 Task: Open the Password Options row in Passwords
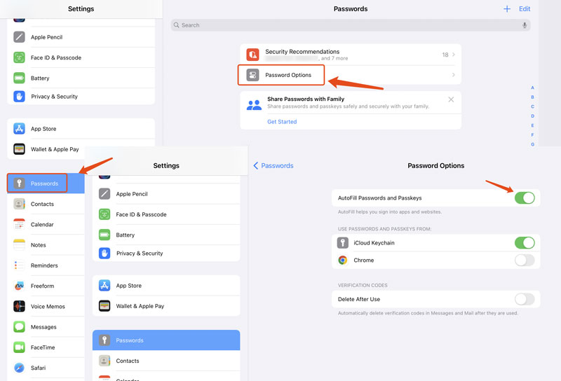(x=351, y=75)
